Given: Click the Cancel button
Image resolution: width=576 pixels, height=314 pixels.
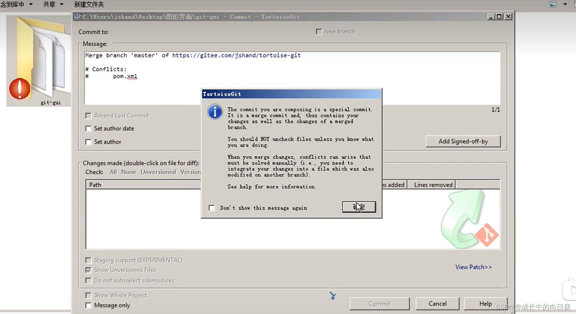Looking at the screenshot, I should [x=438, y=303].
